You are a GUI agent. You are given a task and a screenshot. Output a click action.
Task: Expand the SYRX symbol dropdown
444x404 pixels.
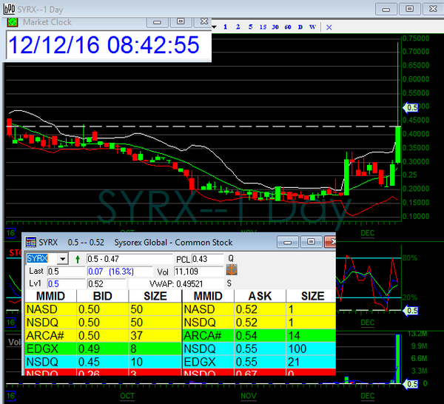[x=61, y=258]
